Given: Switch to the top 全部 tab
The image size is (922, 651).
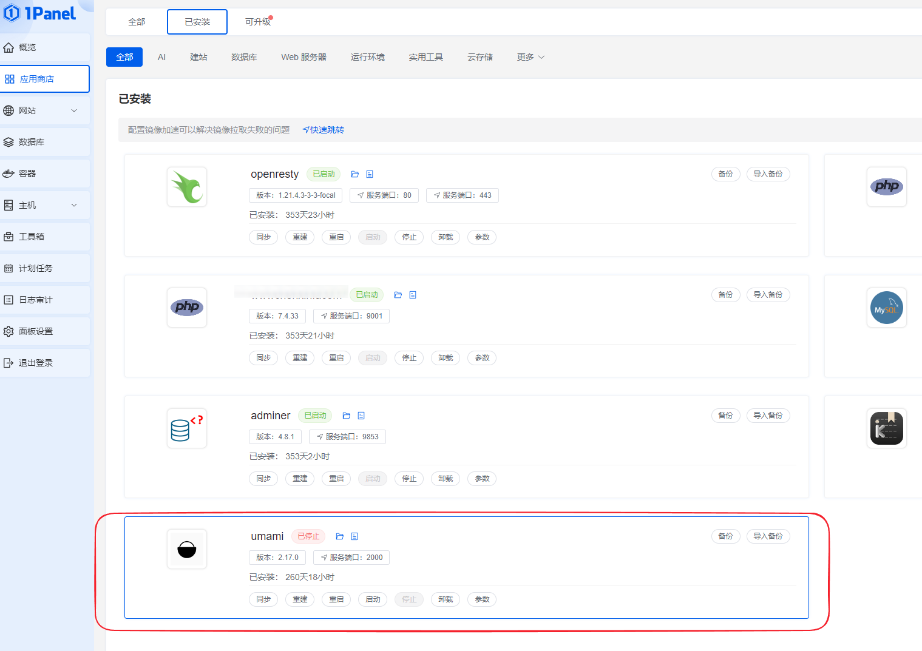Looking at the screenshot, I should click(137, 22).
